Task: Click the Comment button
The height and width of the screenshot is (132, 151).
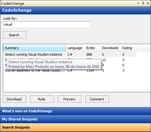Action: point(97,99)
